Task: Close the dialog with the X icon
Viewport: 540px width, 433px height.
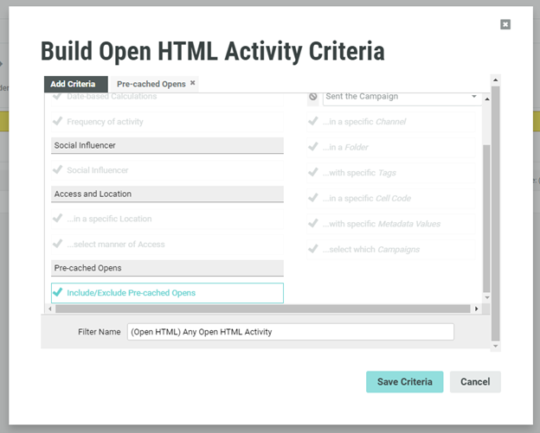Action: point(505,24)
